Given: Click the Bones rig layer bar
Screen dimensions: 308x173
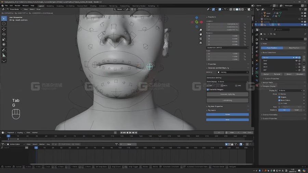Looking at the screenshot, I should click(x=228, y=115).
